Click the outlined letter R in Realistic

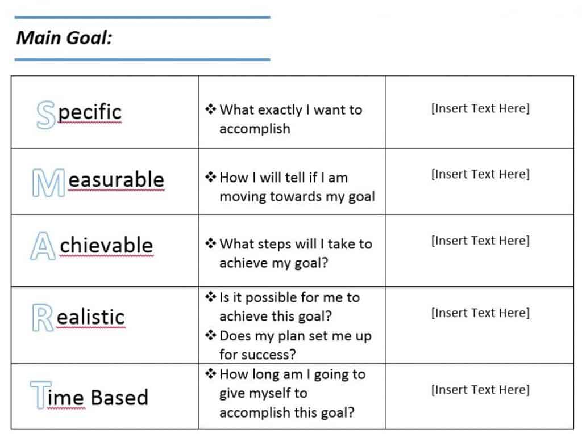(43, 318)
